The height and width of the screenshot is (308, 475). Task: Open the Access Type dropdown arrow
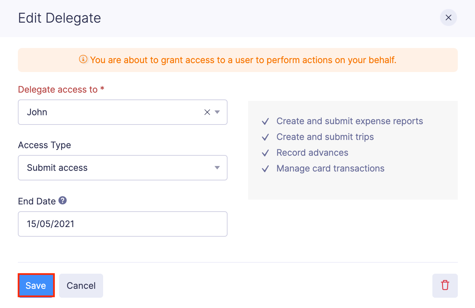click(217, 168)
